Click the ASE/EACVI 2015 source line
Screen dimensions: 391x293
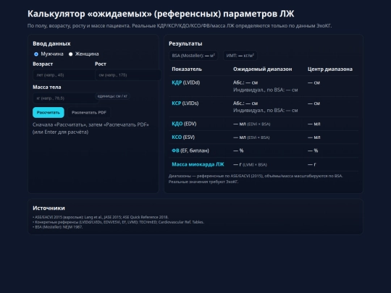[x=101, y=217]
